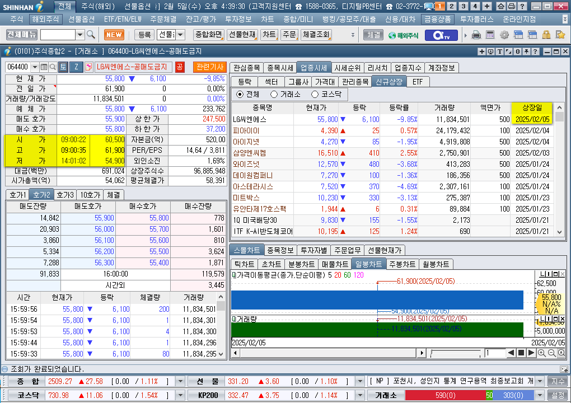Open the stock list icon next to 064400
The width and height of the screenshot is (571, 403).
coord(44,67)
